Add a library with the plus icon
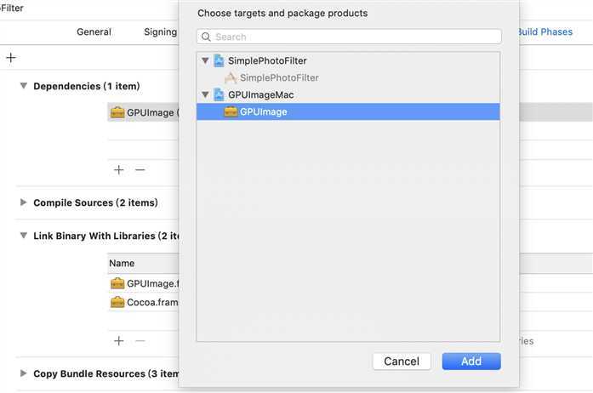The height and width of the screenshot is (393, 593). [x=119, y=341]
